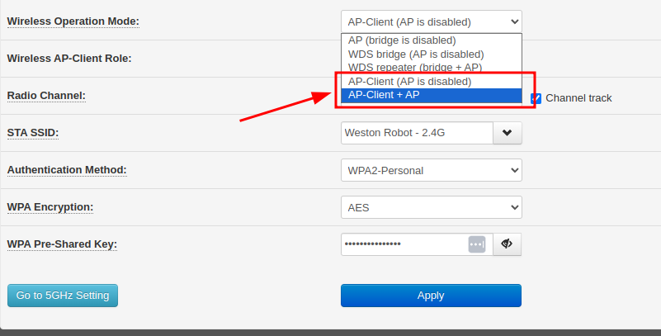Click the Authentication Method label
This screenshot has width=661, height=336.
click(x=67, y=170)
